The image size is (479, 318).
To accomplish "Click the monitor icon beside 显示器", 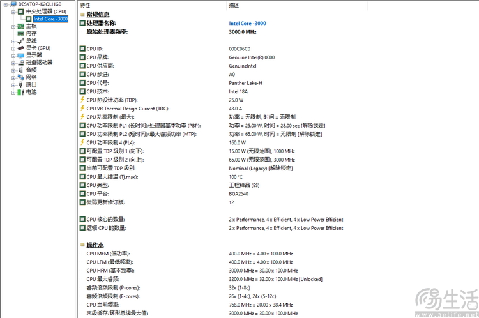I will (x=21, y=56).
